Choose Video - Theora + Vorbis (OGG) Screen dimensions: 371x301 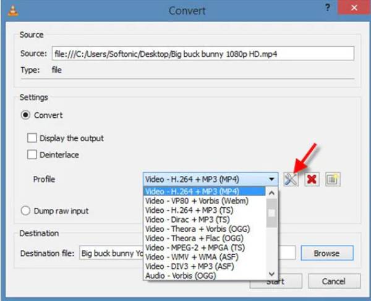tap(204, 229)
